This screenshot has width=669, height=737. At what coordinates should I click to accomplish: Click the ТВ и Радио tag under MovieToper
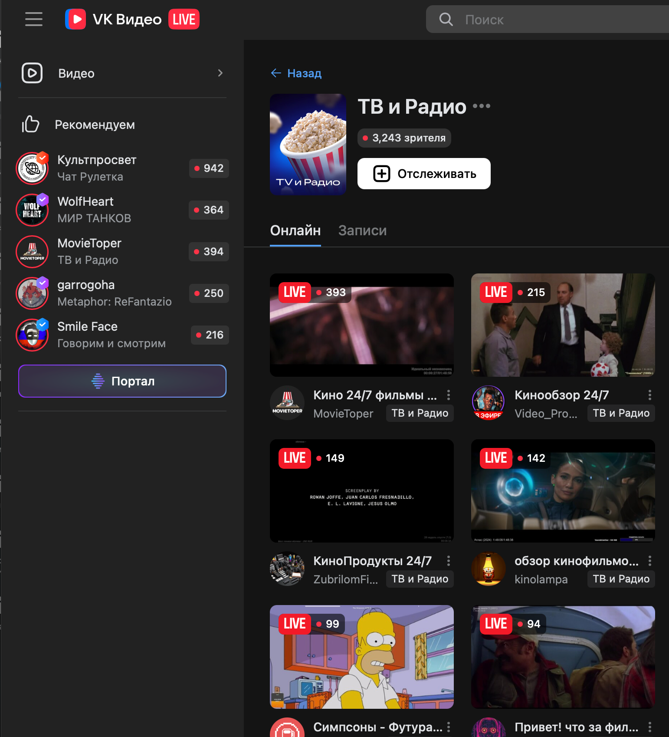pyautogui.click(x=420, y=413)
